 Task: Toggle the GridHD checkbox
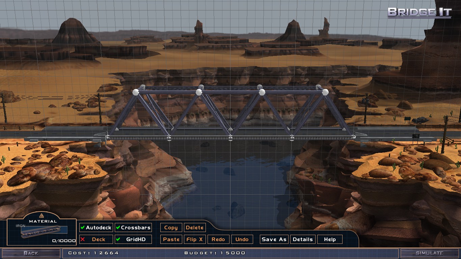point(133,239)
